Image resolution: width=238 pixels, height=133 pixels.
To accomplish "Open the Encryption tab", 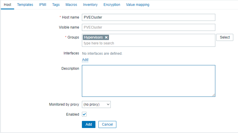I will click(x=112, y=5).
